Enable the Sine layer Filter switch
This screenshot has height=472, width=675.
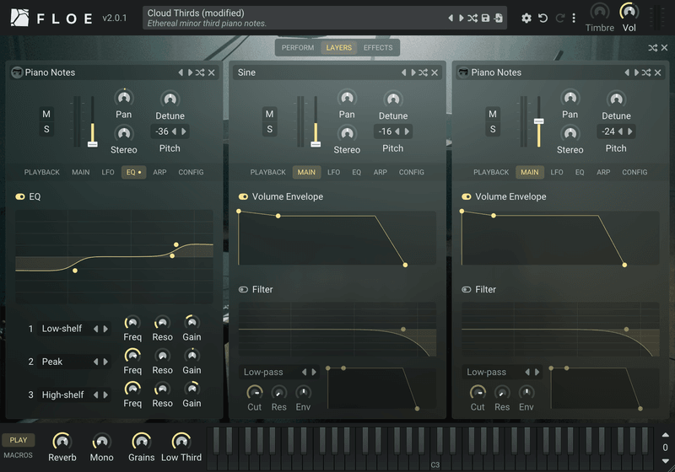pos(243,289)
